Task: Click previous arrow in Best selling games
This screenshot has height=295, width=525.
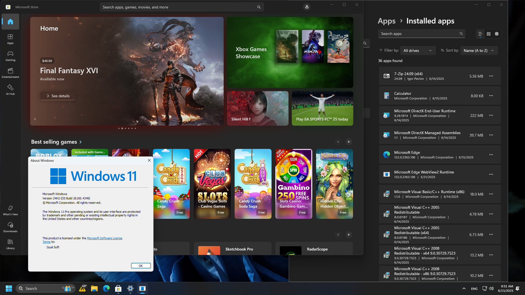Action: (338, 142)
